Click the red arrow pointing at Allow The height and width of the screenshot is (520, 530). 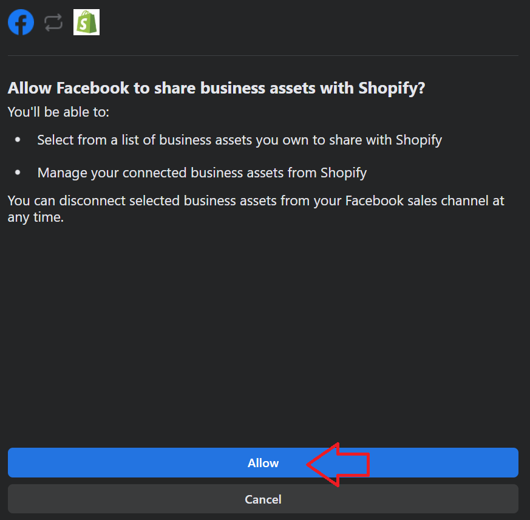tap(338, 465)
